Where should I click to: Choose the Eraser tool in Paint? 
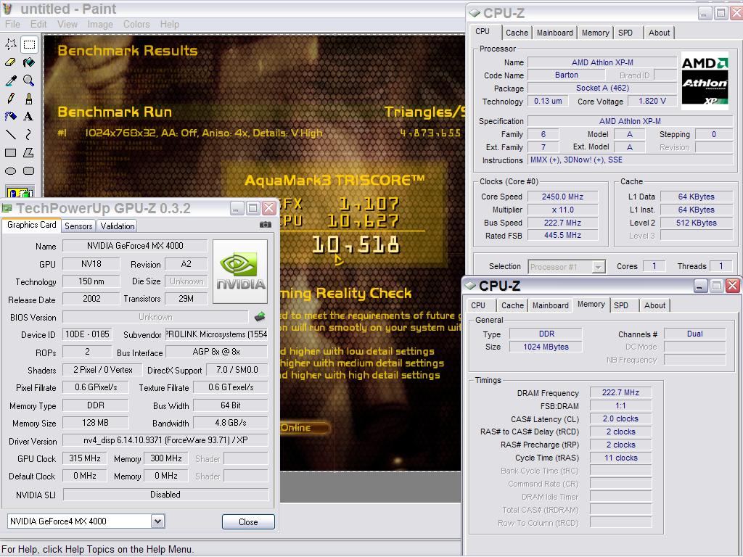pos(11,62)
